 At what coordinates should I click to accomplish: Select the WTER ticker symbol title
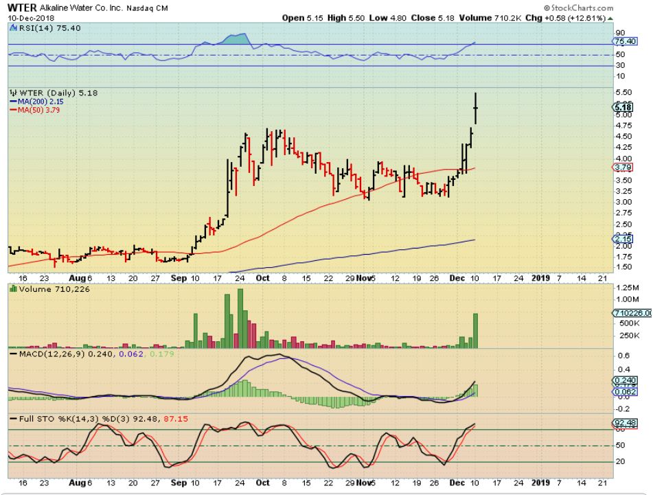(x=21, y=8)
